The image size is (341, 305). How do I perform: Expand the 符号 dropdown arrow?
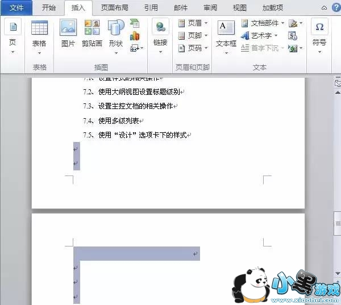click(319, 52)
